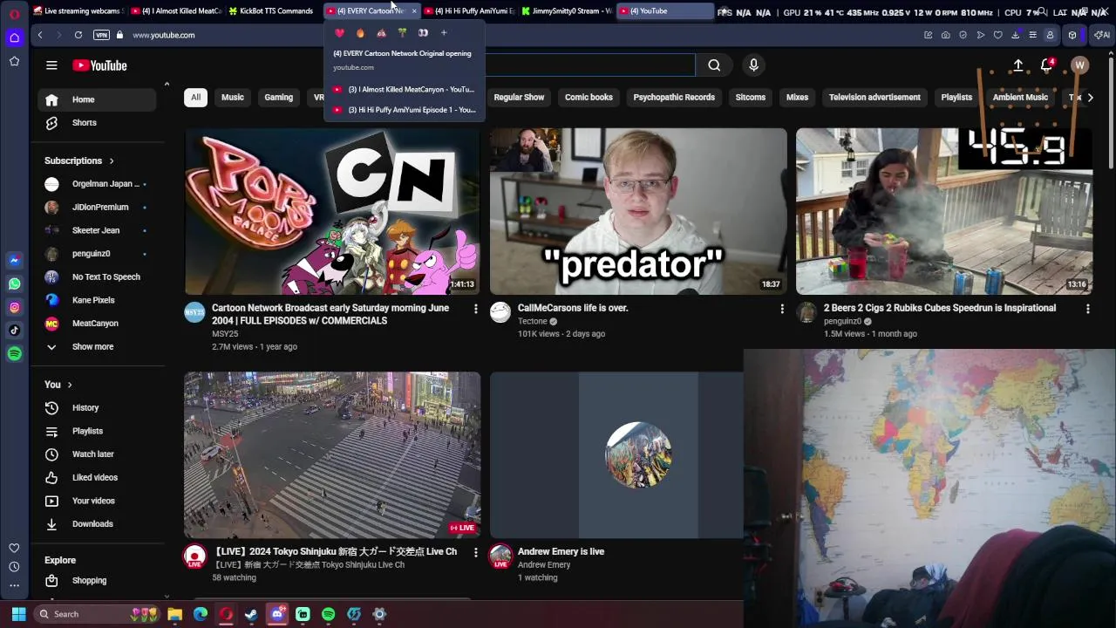The image size is (1116, 628).
Task: Select the Mixes filter chip
Action: (797, 98)
